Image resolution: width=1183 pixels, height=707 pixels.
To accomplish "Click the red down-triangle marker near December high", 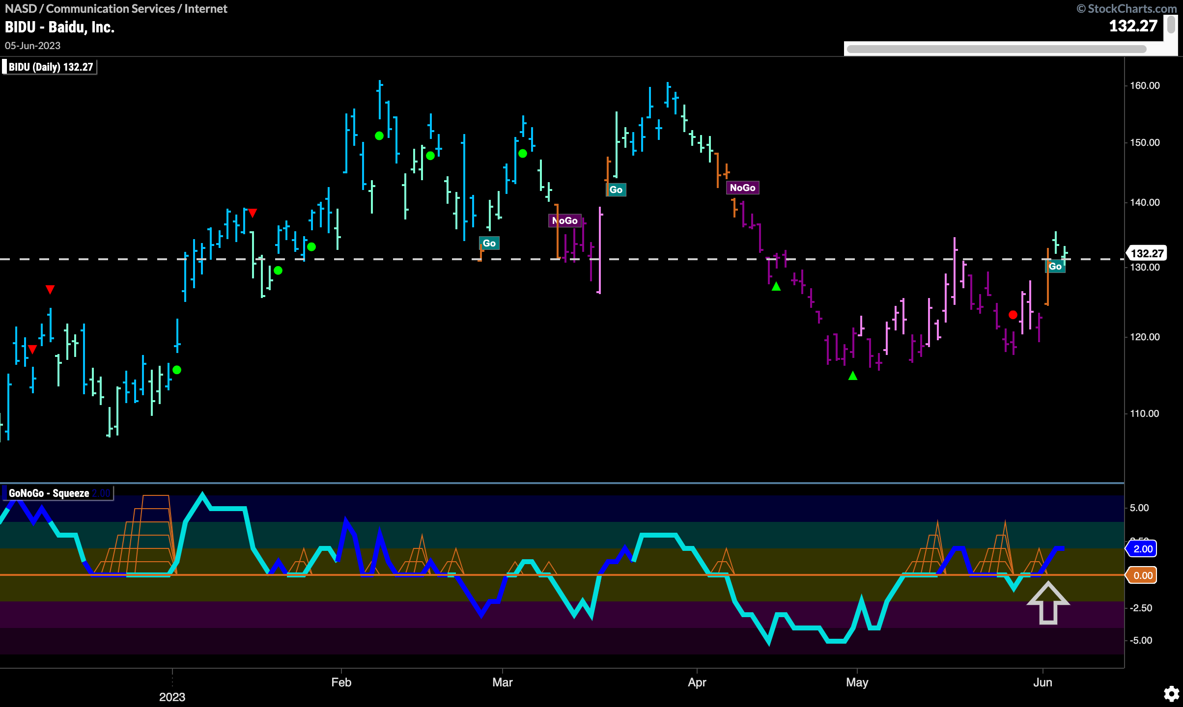I will (x=50, y=290).
